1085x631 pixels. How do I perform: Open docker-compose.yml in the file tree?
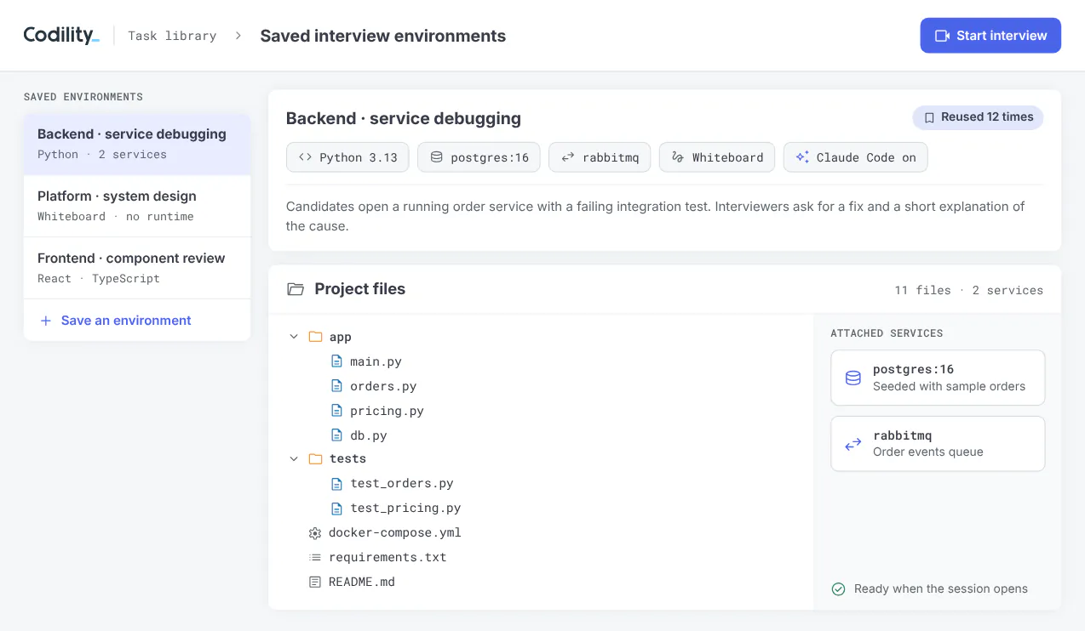pyautogui.click(x=395, y=532)
